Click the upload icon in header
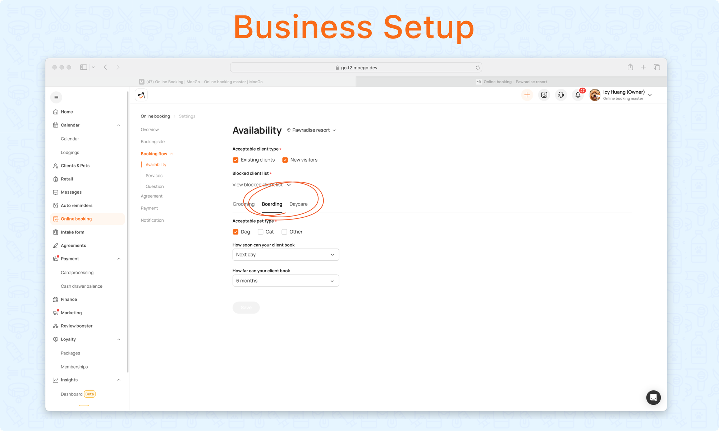 pos(544,95)
